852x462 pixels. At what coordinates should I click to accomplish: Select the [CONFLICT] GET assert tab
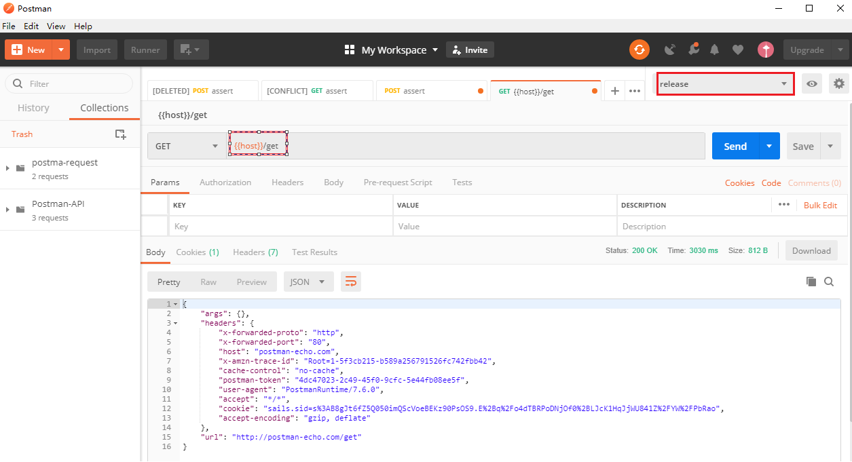317,91
